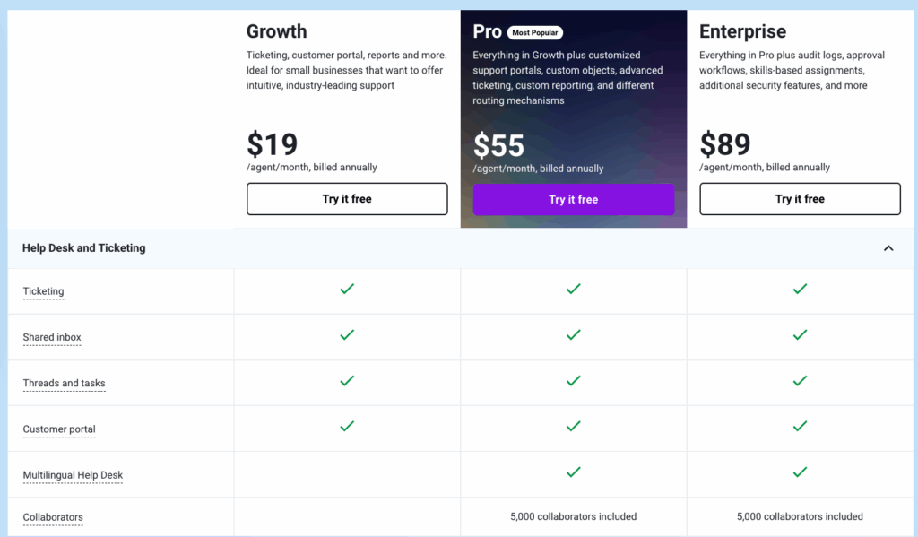Click the Ticketing checkmark under Growth plan
This screenshot has width=918, height=537.
pos(347,290)
